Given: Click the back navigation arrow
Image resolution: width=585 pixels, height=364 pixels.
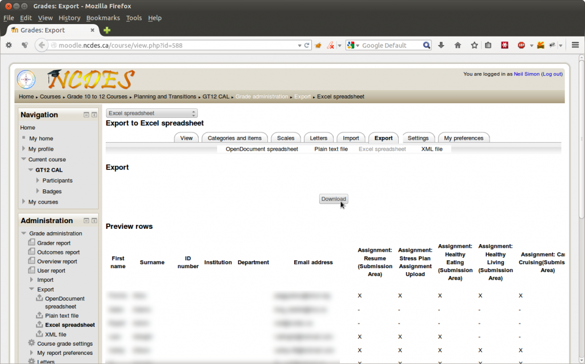Looking at the screenshot, I should coord(42,46).
